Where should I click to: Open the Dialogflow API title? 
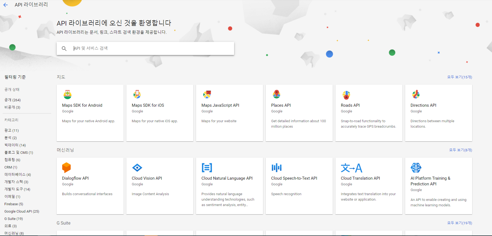coord(75,178)
